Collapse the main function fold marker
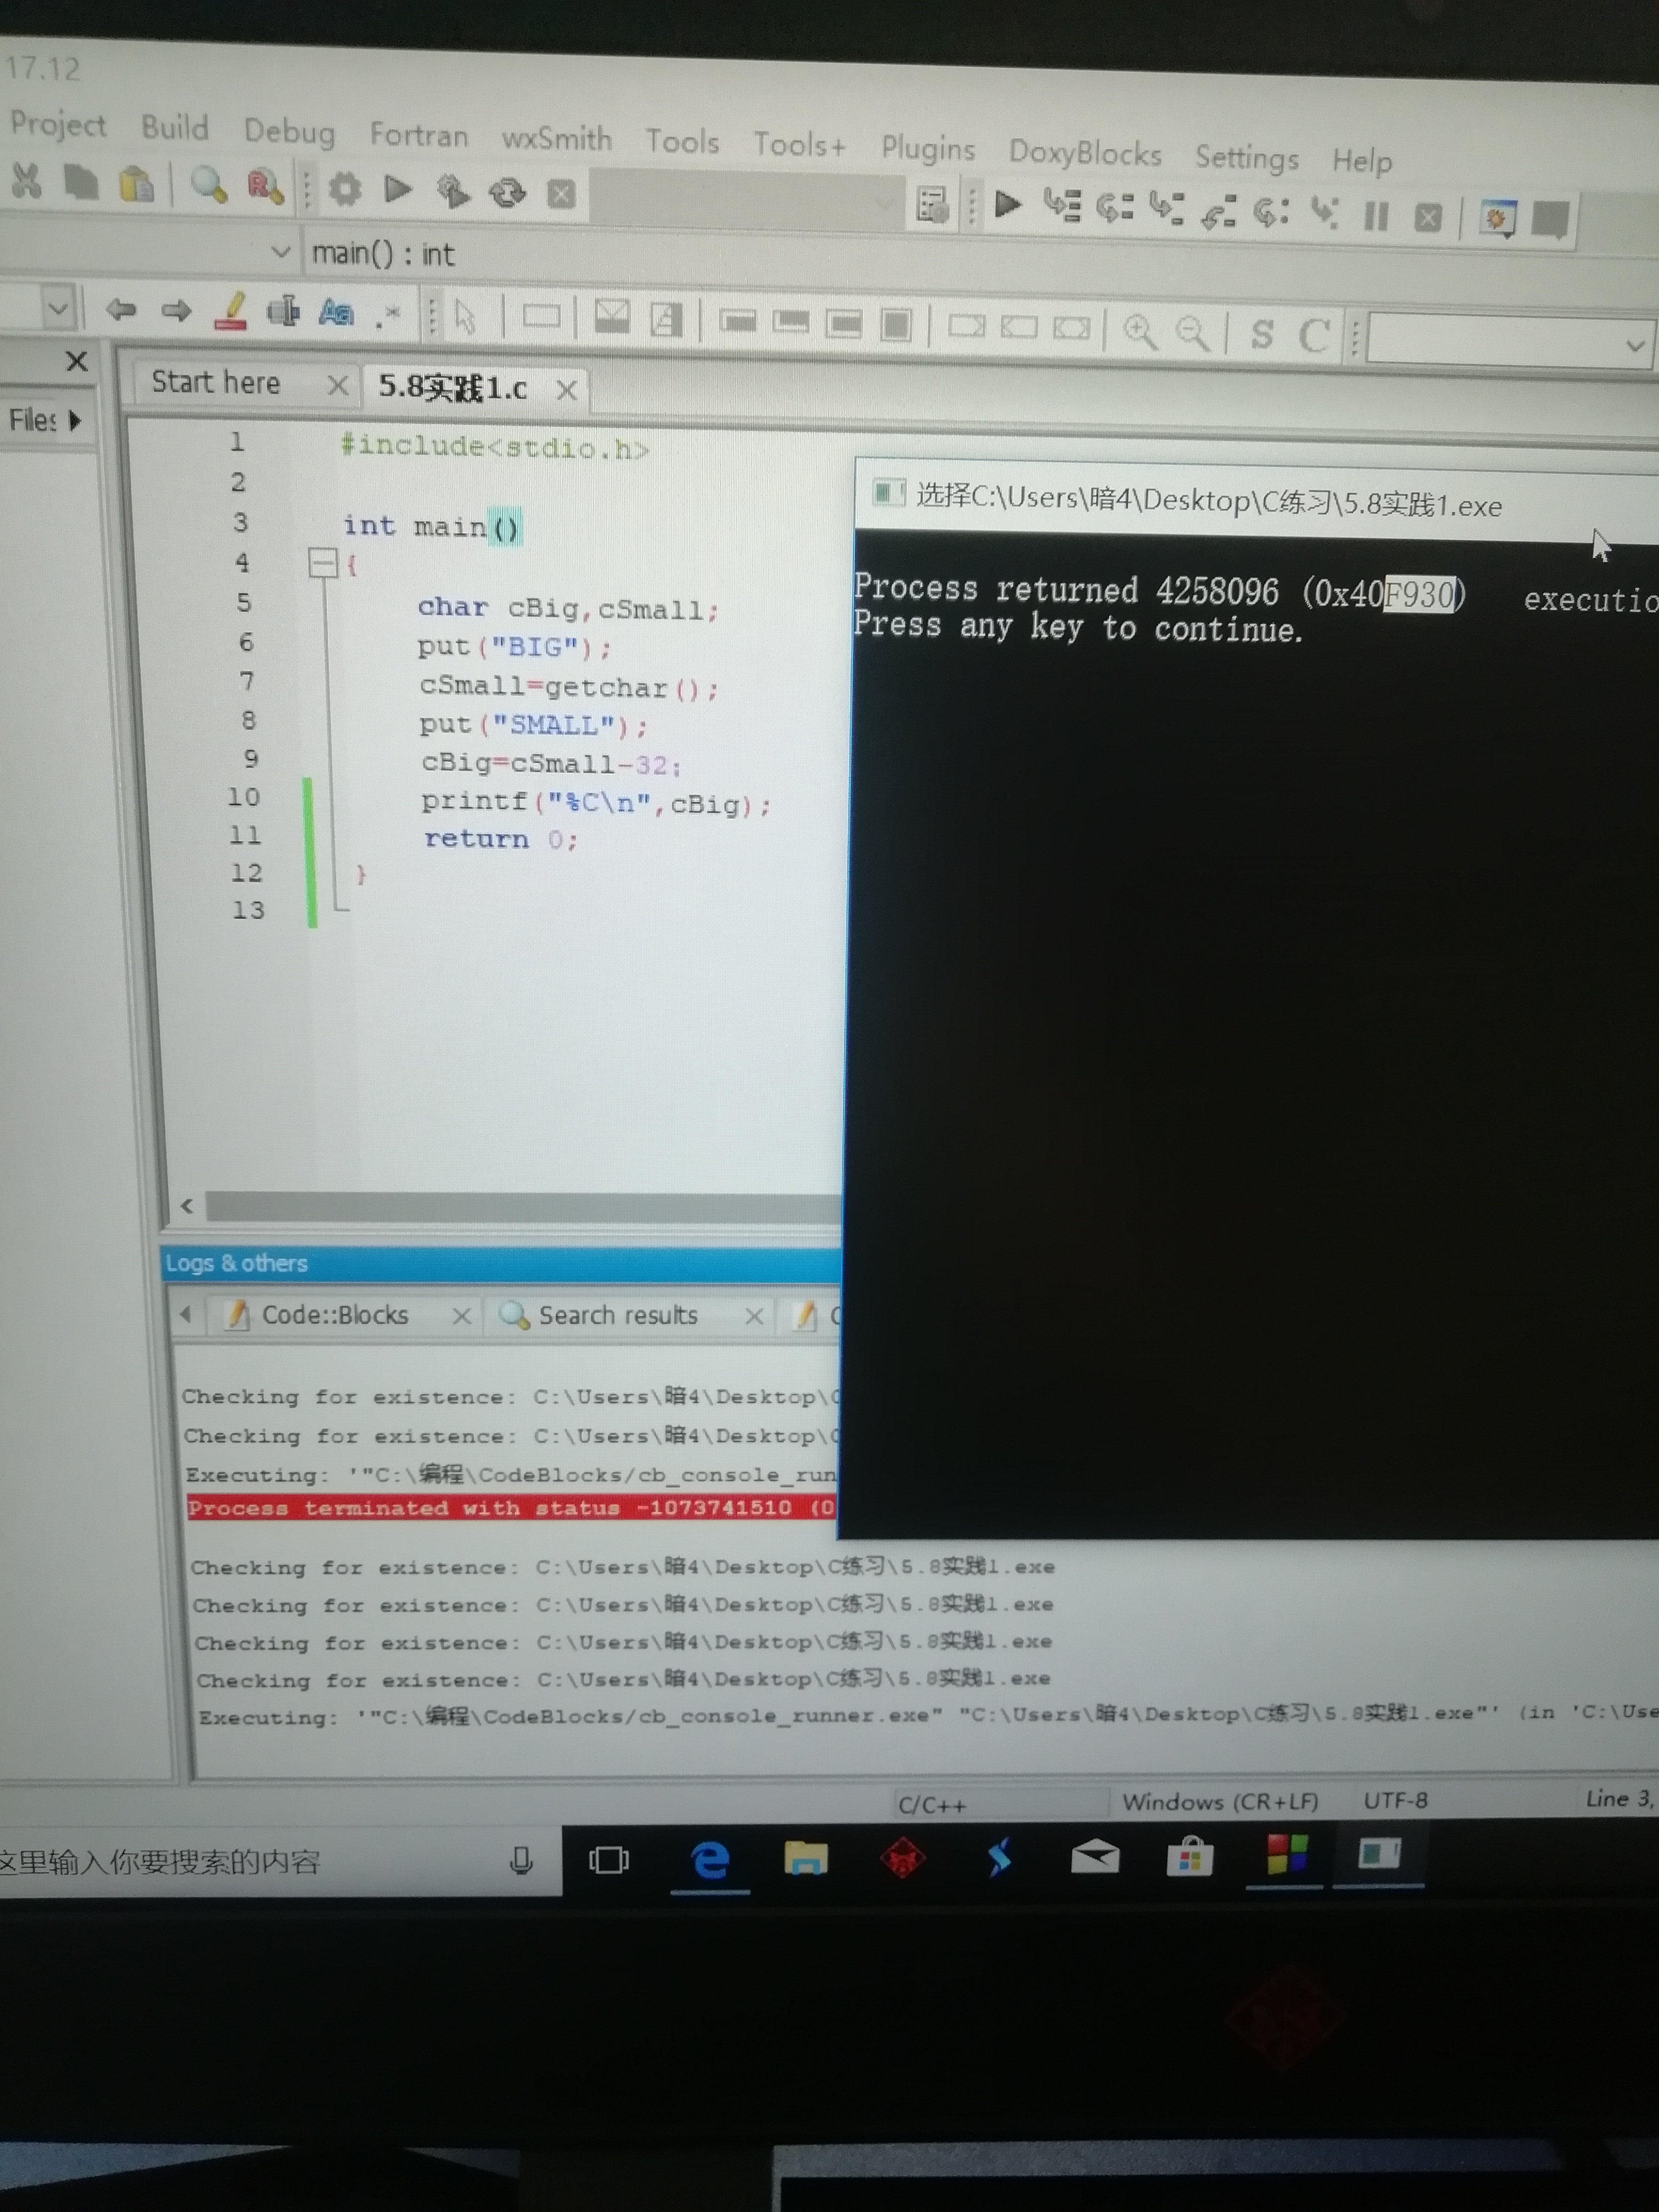The image size is (1659, 2212). [x=322, y=564]
